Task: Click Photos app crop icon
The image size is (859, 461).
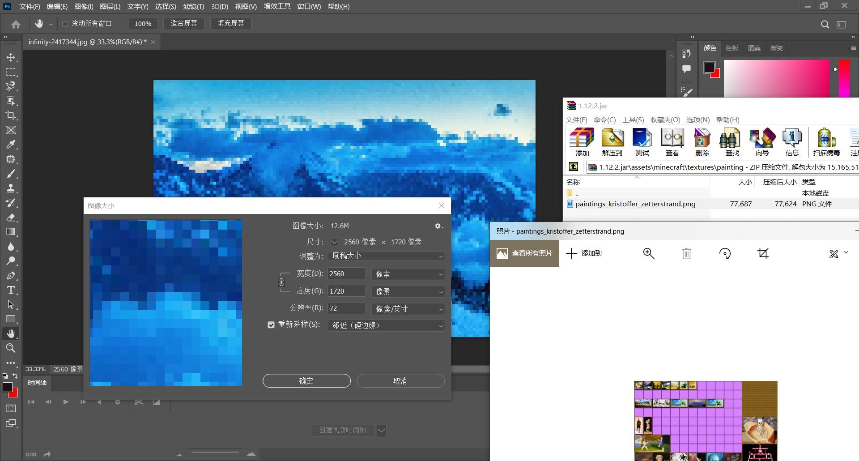Action: point(763,254)
